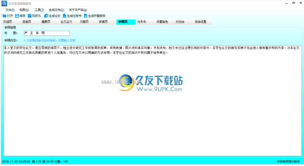Open the 文件(F) menu

point(10,10)
